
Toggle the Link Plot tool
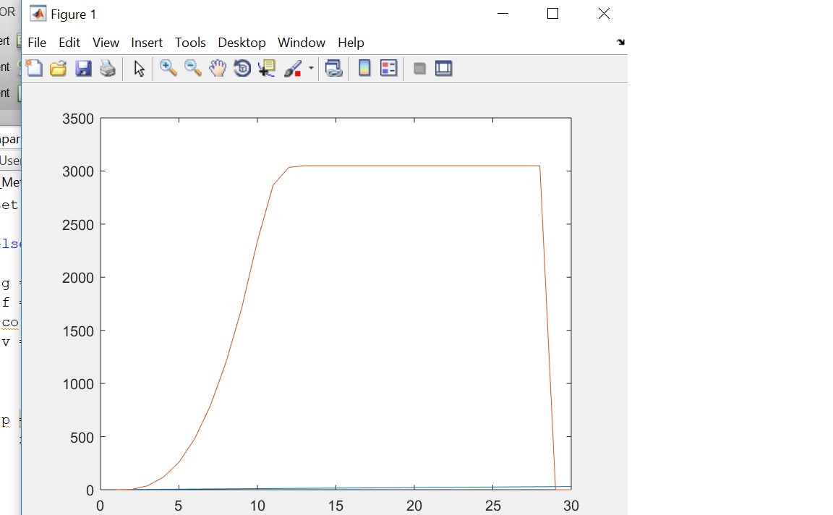tap(333, 69)
